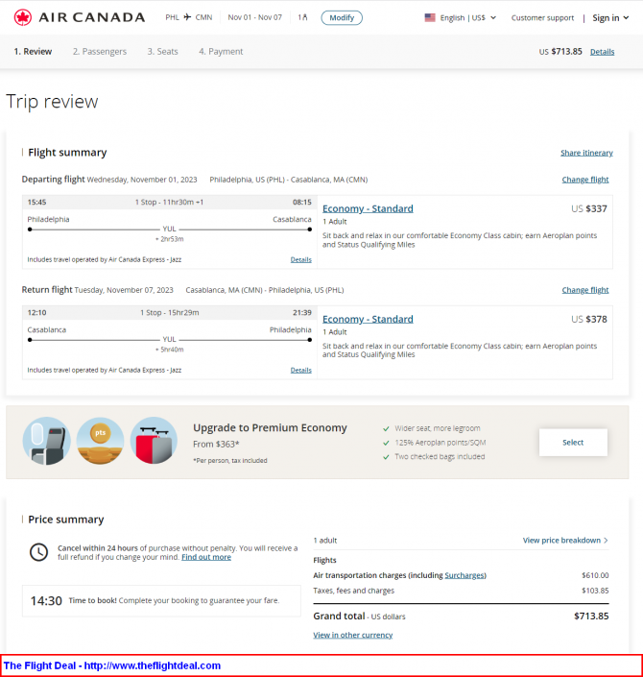Viewport: 643px width, 677px height.
Task: Click the Grand total $713.85 amount
Action: click(x=591, y=617)
